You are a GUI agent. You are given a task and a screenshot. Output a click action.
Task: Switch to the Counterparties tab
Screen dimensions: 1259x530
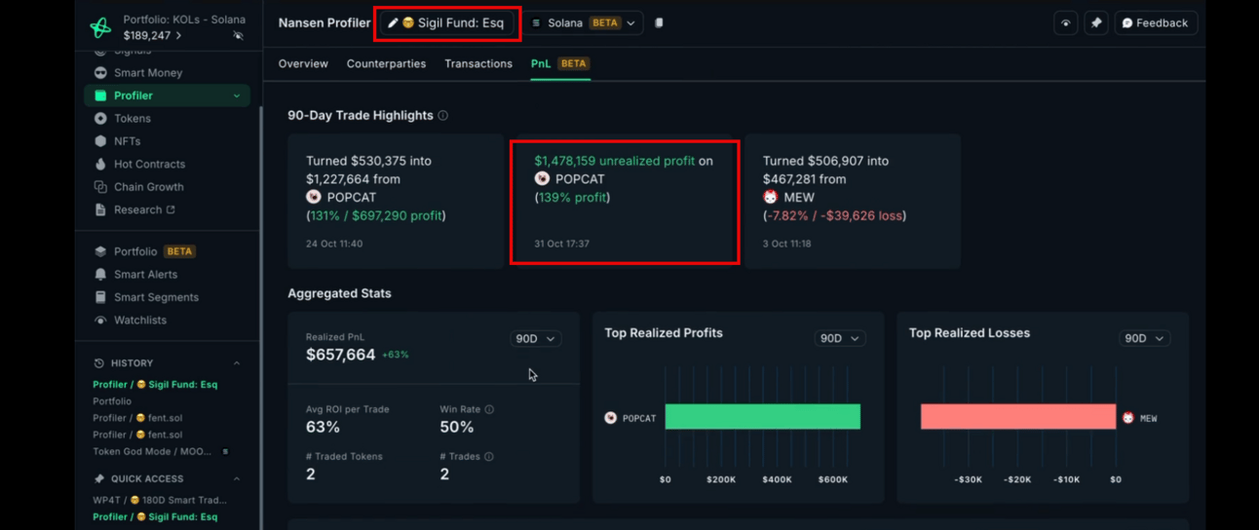click(386, 63)
